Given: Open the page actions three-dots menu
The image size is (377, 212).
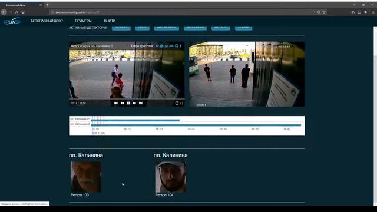Looking at the screenshot, I should pyautogui.click(x=313, y=12).
